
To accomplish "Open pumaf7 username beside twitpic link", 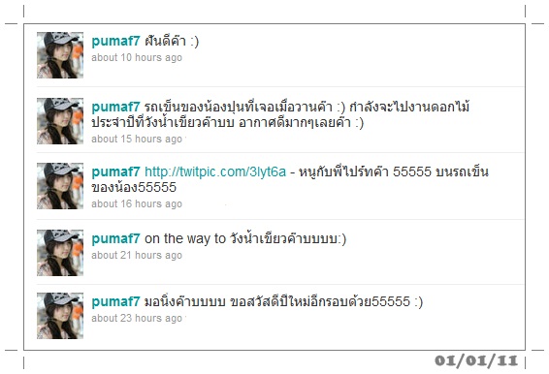I will (x=115, y=172).
